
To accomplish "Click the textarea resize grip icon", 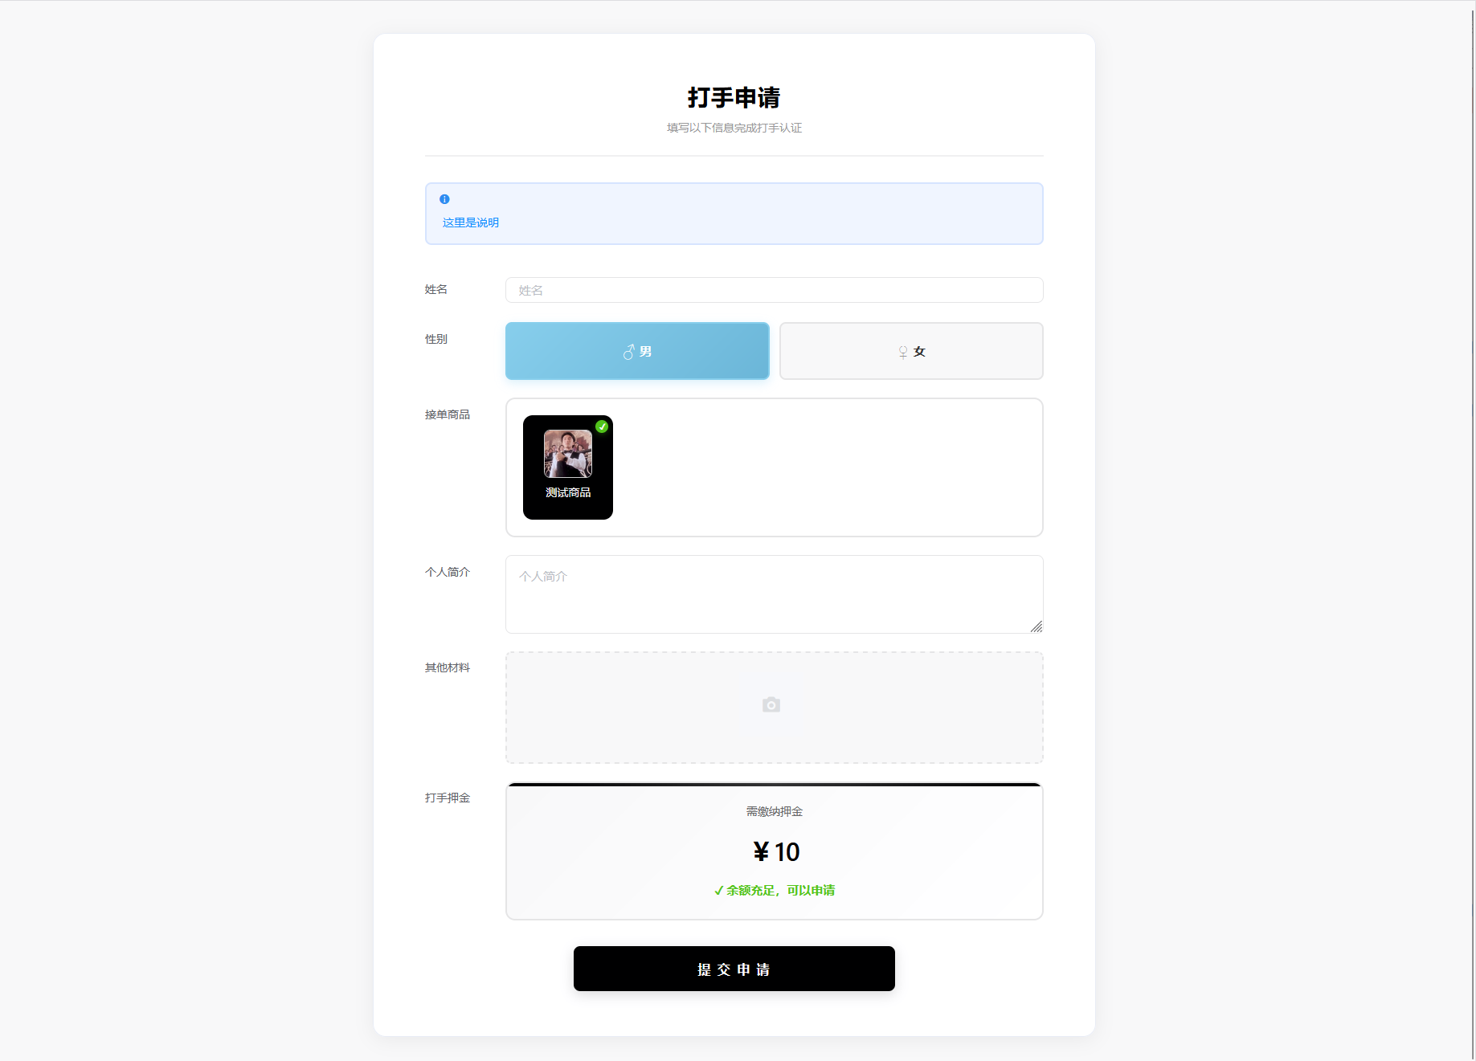I will tap(1036, 626).
